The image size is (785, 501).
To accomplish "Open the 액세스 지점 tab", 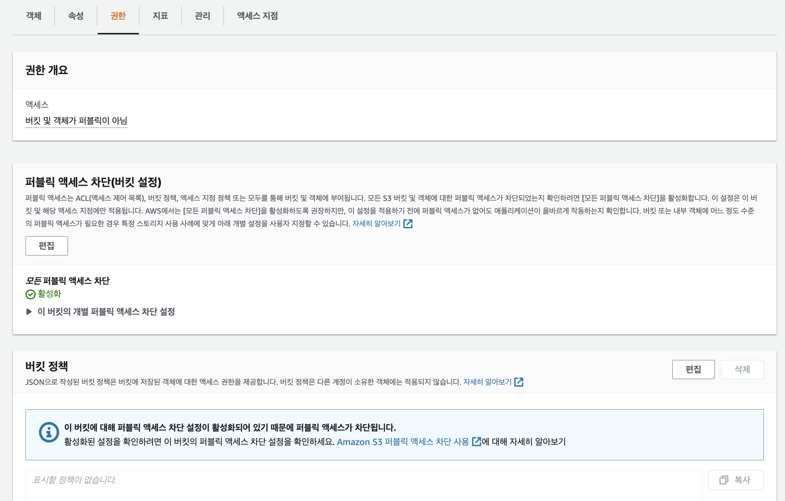I will 258,16.
